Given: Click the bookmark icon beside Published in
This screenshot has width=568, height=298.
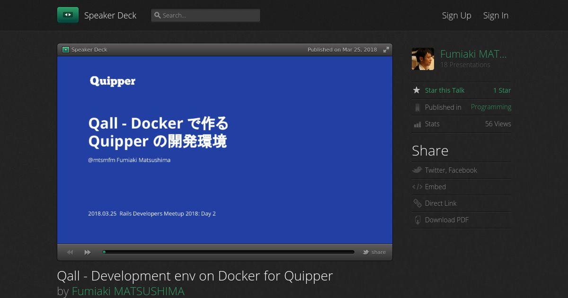Looking at the screenshot, I should 417,107.
